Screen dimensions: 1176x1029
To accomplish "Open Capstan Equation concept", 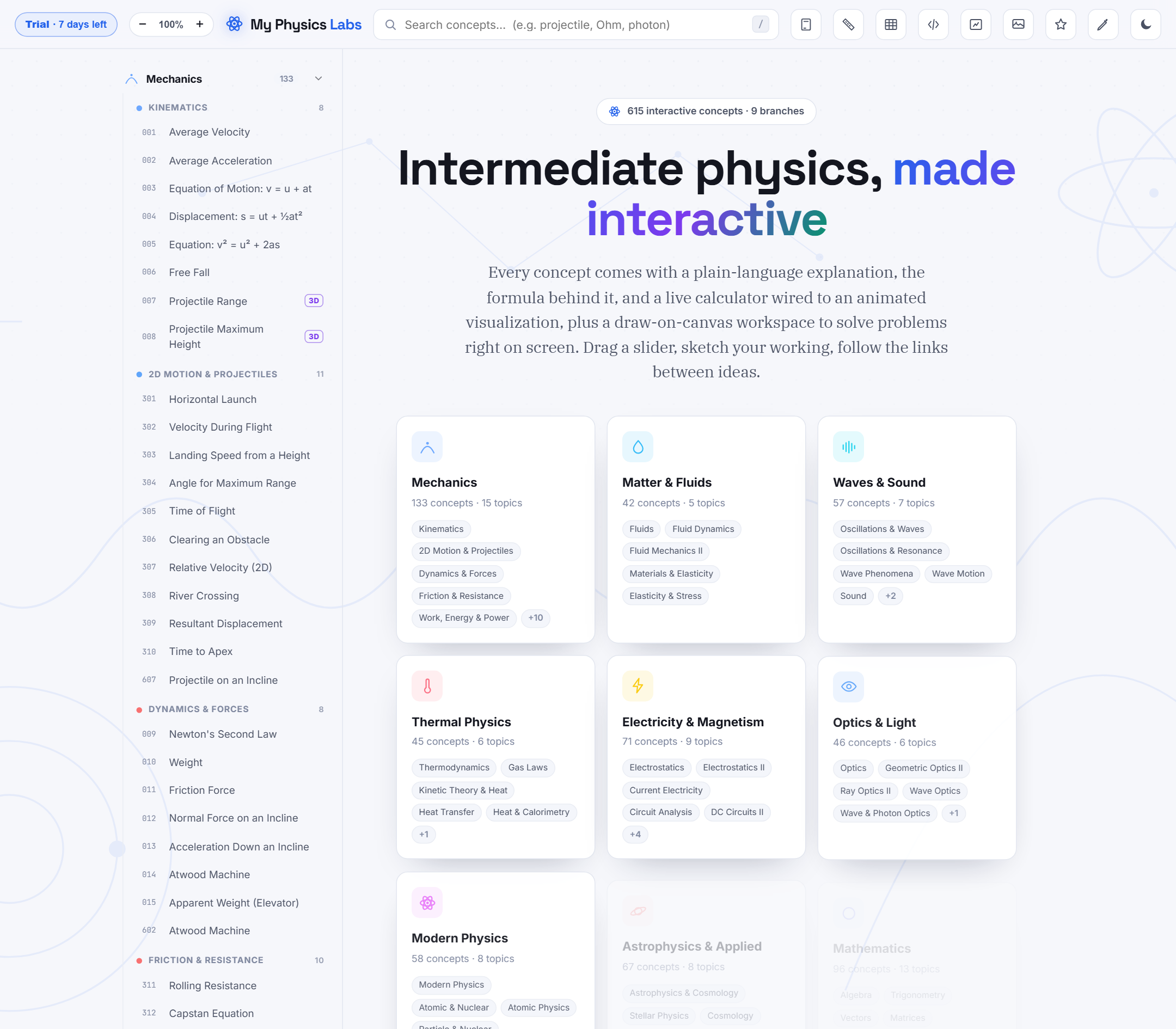I will 230,1014.
